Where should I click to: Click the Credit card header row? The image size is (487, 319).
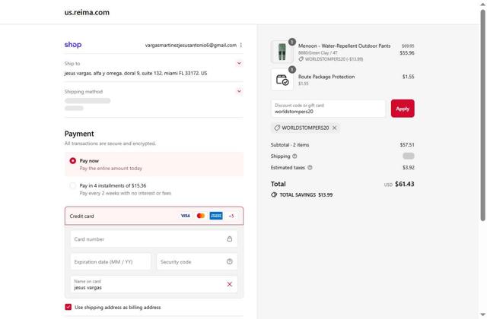[x=154, y=216]
